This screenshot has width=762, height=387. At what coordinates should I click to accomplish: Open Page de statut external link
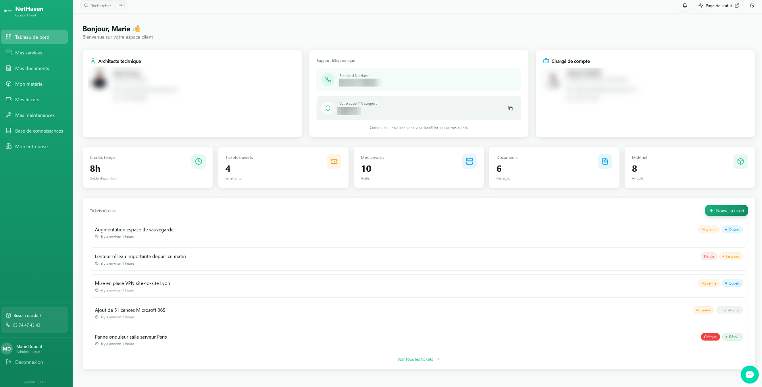(x=719, y=6)
